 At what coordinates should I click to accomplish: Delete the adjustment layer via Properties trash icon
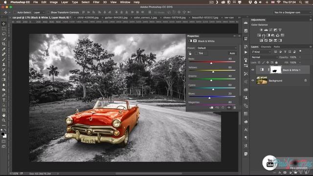click(235, 108)
